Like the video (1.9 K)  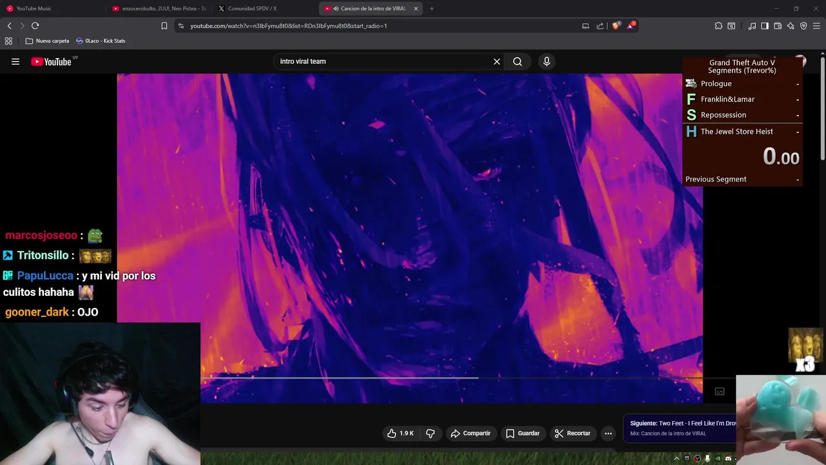[400, 433]
